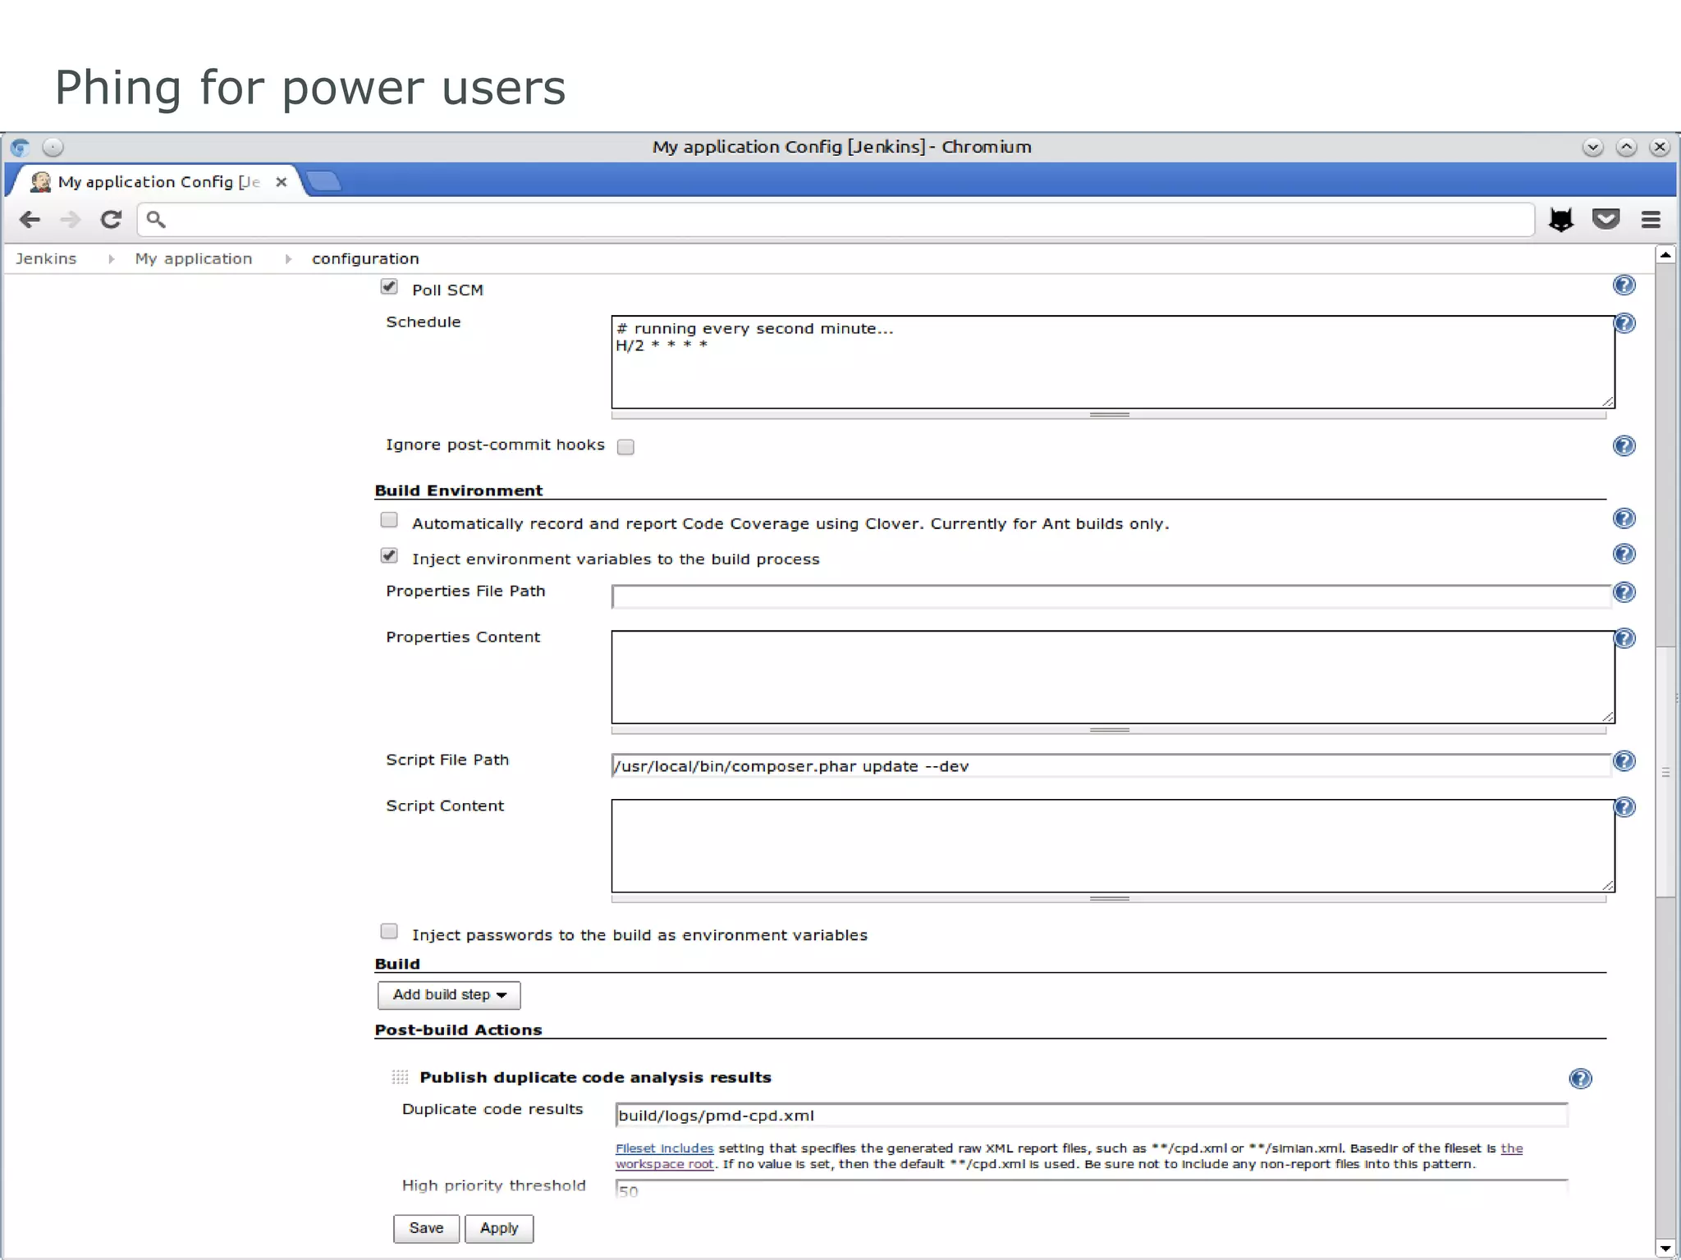
Task: Click the breadcrumb arrow after Jenkins
Action: [x=111, y=259]
